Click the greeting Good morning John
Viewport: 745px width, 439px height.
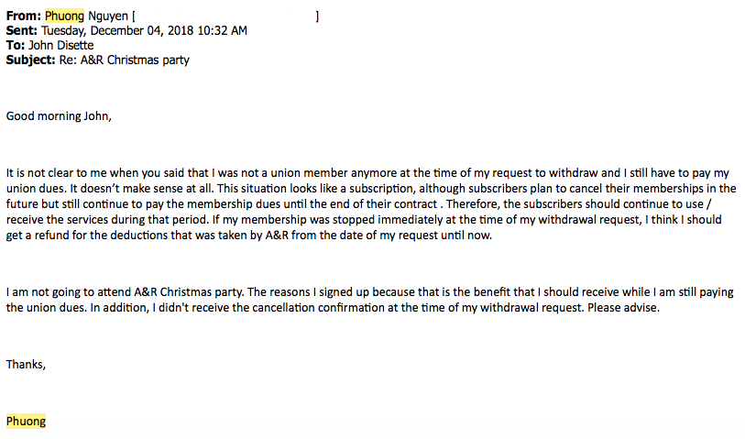click(59, 116)
